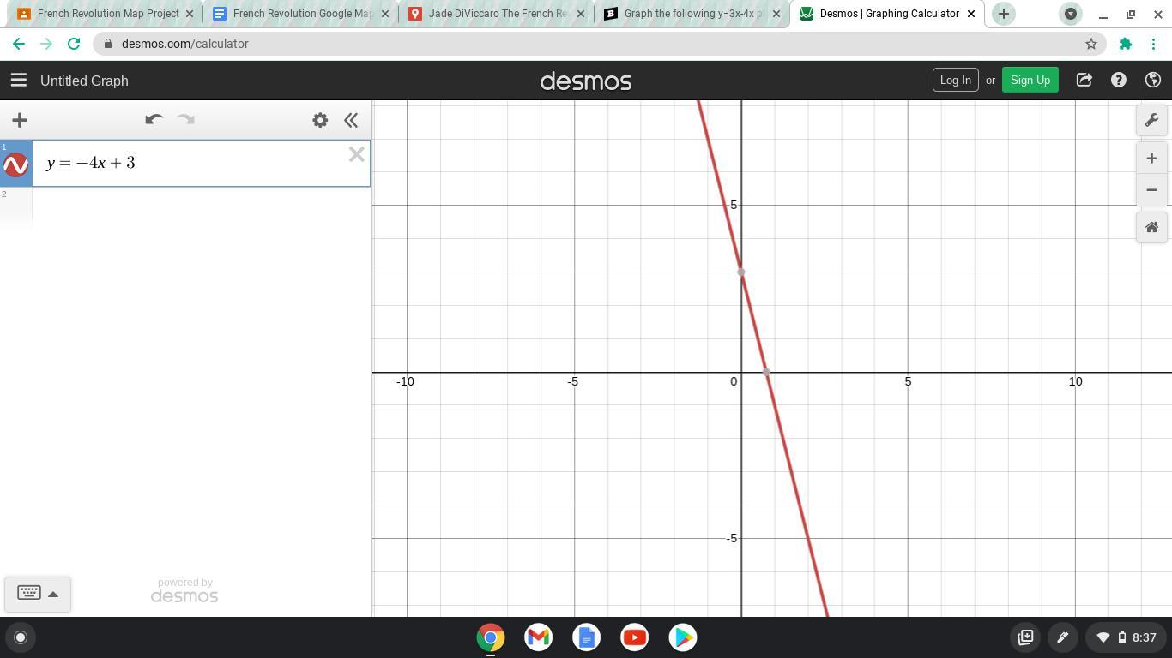Undo the last expression change
This screenshot has width=1172, height=658.
pos(154,120)
